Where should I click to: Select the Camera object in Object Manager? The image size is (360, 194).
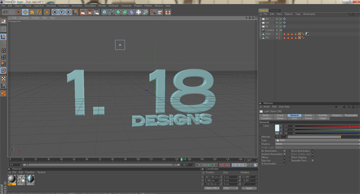(x=269, y=30)
